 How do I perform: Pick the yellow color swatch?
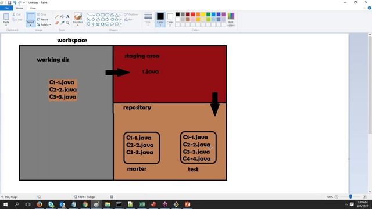point(203,15)
